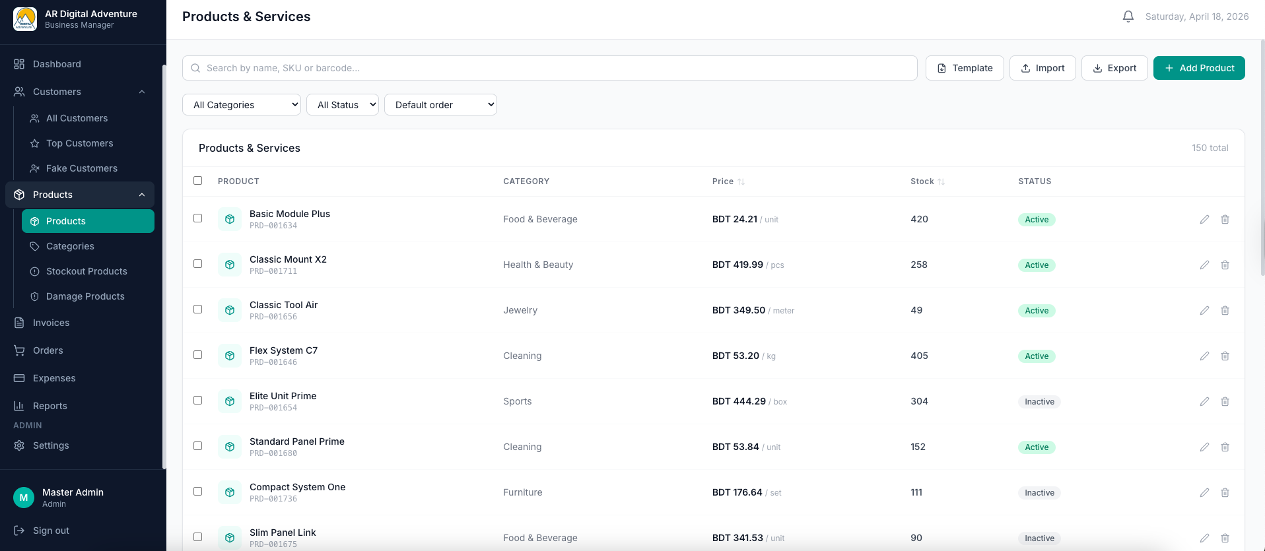
Task: Open the All Categories dropdown
Action: [x=242, y=105]
